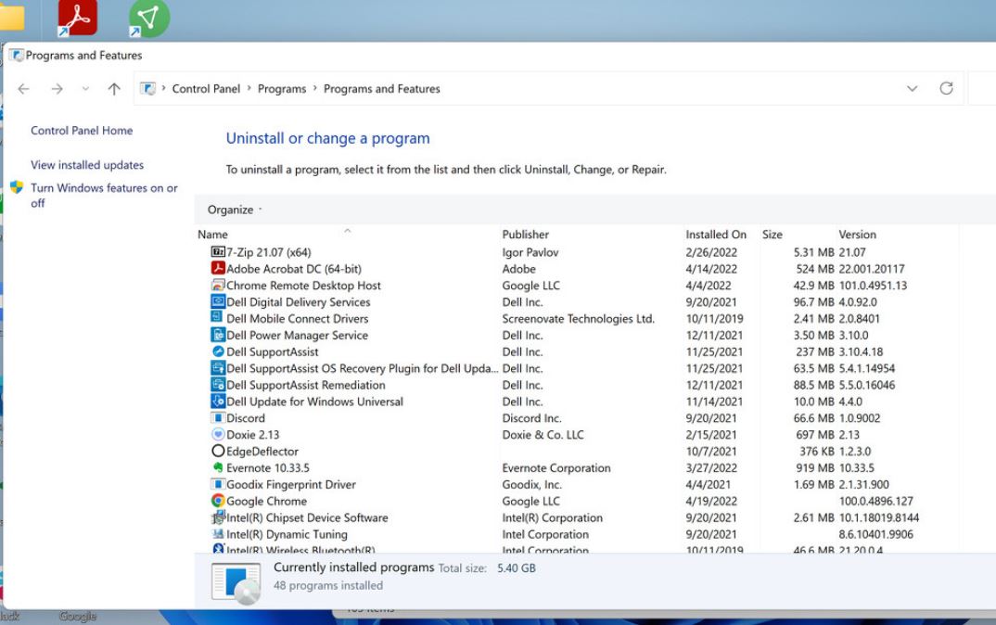Image resolution: width=996 pixels, height=625 pixels.
Task: Click the refresh button in address bar
Action: tap(946, 89)
